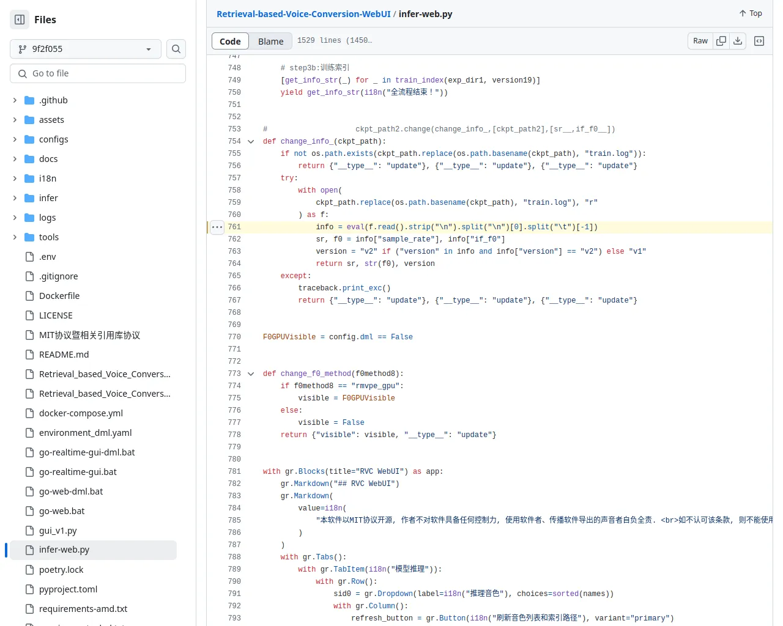This screenshot has width=783, height=626.
Task: Jump to Top of file
Action: (751, 13)
